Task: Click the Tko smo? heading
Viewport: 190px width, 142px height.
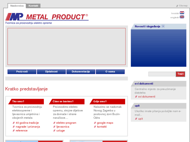Action: pos(18,101)
